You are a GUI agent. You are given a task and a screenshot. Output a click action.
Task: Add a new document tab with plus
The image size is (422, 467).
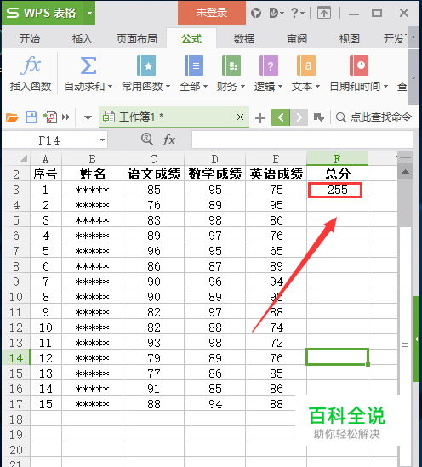click(260, 118)
